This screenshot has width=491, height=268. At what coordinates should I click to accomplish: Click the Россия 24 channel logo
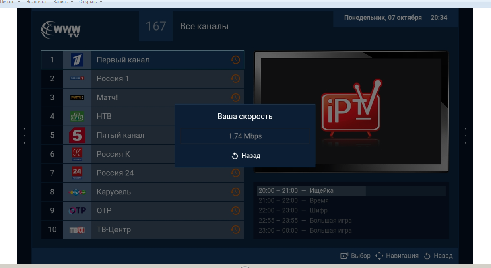tap(77, 173)
